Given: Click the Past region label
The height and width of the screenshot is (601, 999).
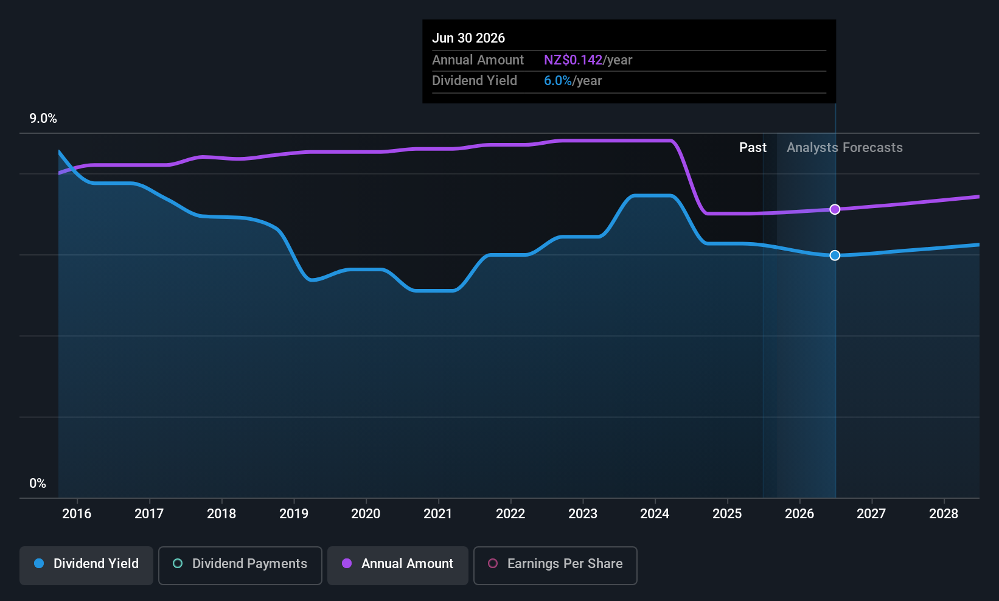Looking at the screenshot, I should click(753, 148).
